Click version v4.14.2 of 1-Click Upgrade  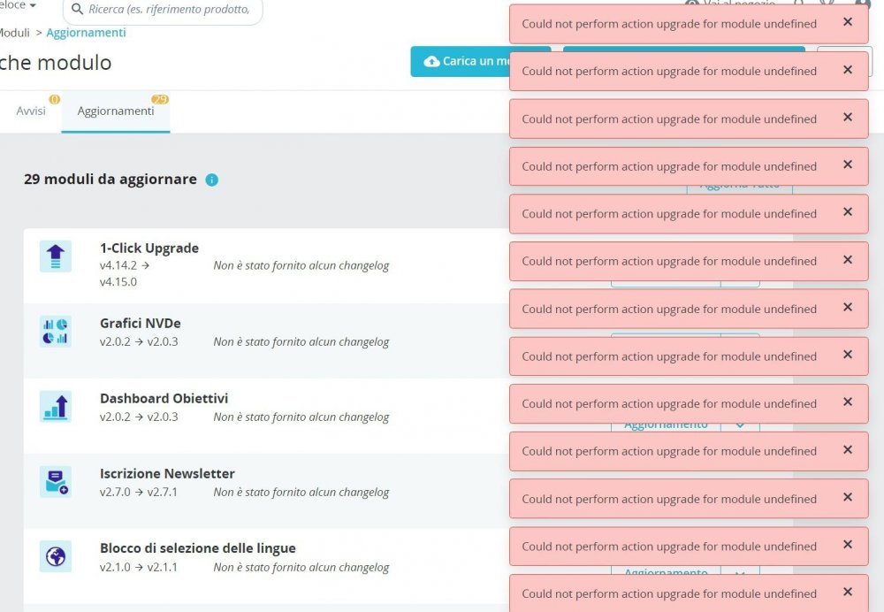(118, 265)
